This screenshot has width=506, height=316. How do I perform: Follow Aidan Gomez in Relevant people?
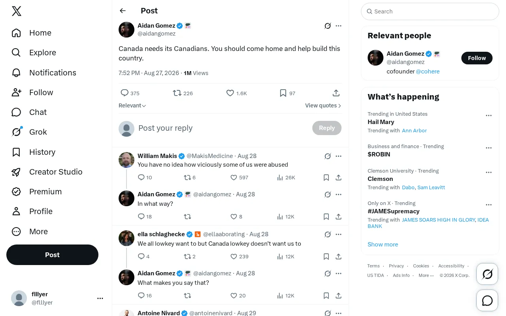point(477,58)
